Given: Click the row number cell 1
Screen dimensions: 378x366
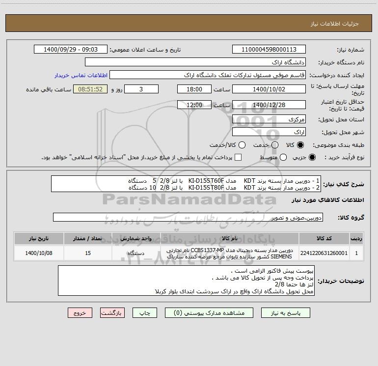Looking at the screenshot, I should (x=356, y=253).
